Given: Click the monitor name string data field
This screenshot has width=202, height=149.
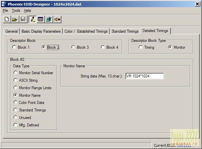Looking at the screenshot, I should tap(144, 76).
